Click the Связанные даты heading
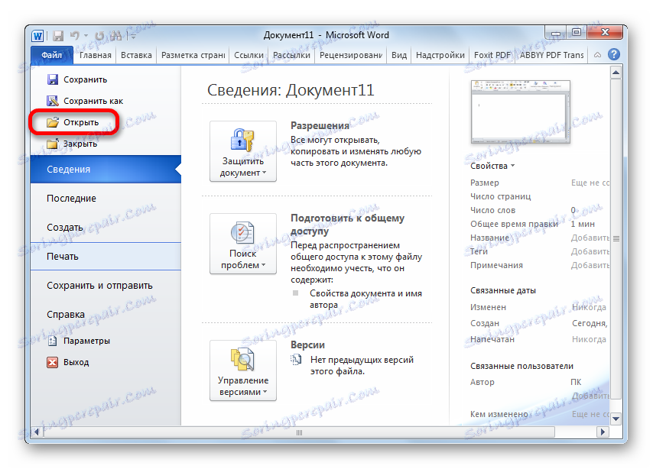653x469 pixels. click(503, 290)
